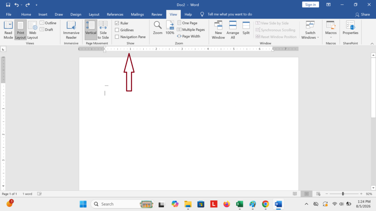Click the Share button
This screenshot has width=376, height=211.
(x=362, y=15)
